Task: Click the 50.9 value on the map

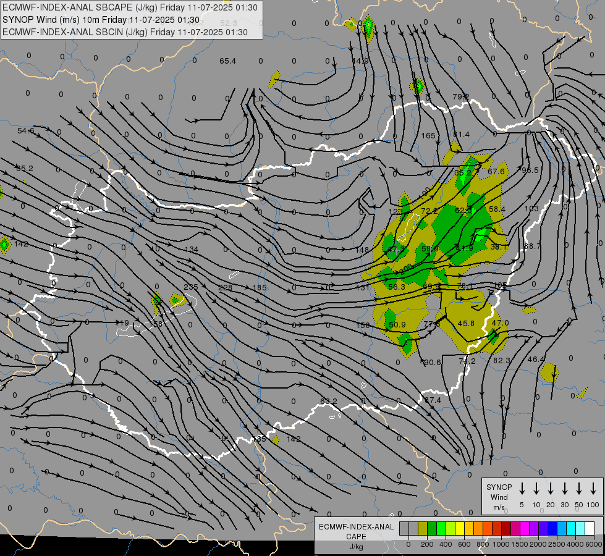Action: tap(397, 325)
